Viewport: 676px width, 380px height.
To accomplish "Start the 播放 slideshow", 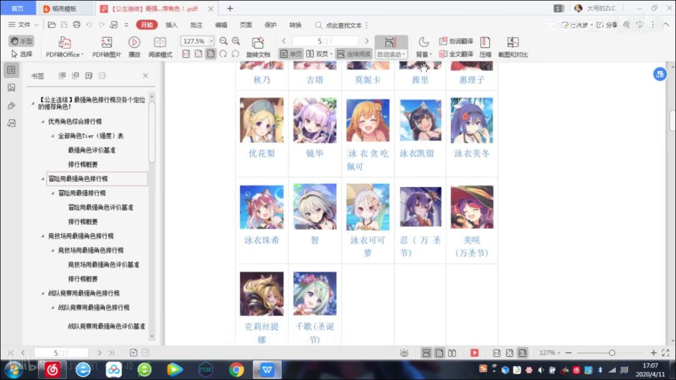I will click(x=134, y=47).
